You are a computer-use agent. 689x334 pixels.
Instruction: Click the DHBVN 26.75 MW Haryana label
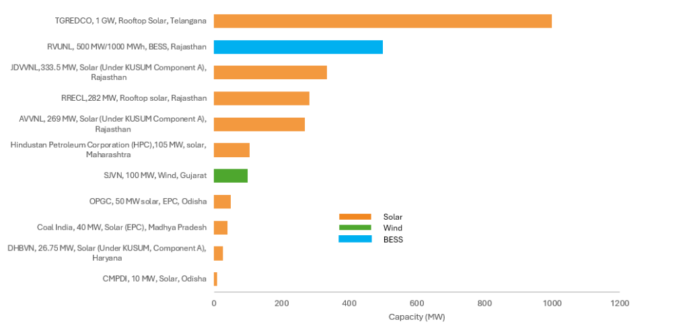(107, 253)
